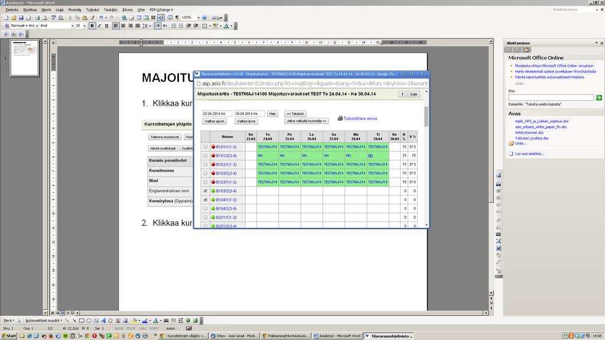
Task: Open the Tulostettava versio link
Action: click(360, 119)
